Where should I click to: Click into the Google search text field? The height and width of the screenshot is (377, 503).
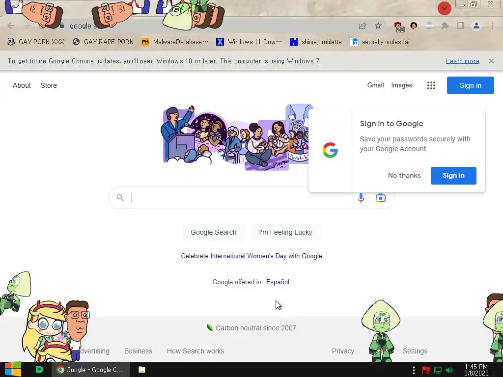pos(241,197)
